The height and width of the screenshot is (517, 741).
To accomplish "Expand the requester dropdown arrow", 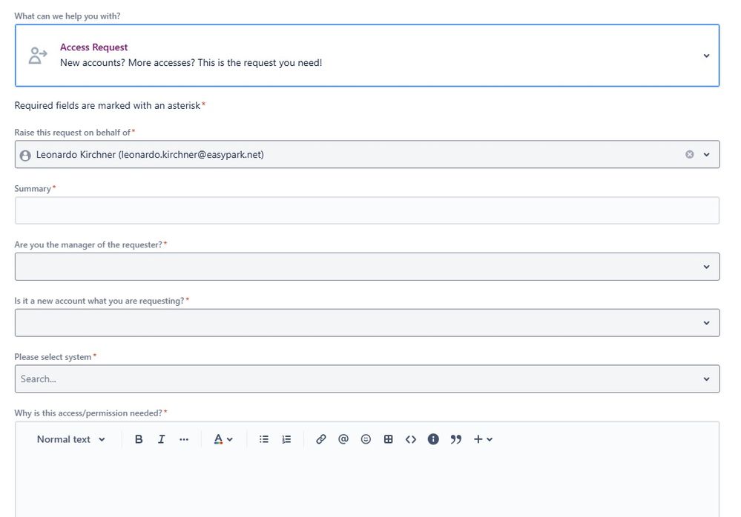I will coord(706,154).
